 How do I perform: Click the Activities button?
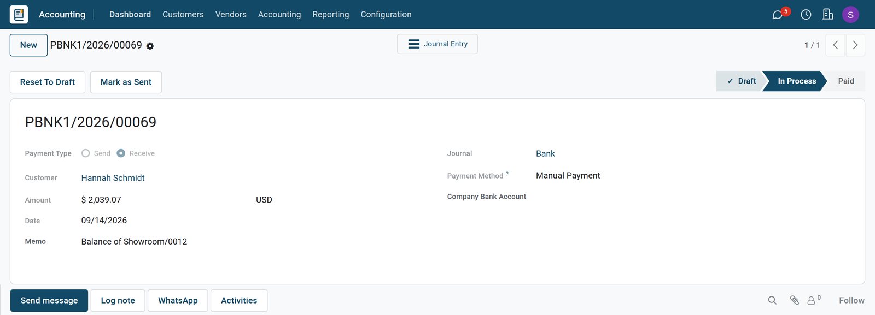(x=239, y=301)
